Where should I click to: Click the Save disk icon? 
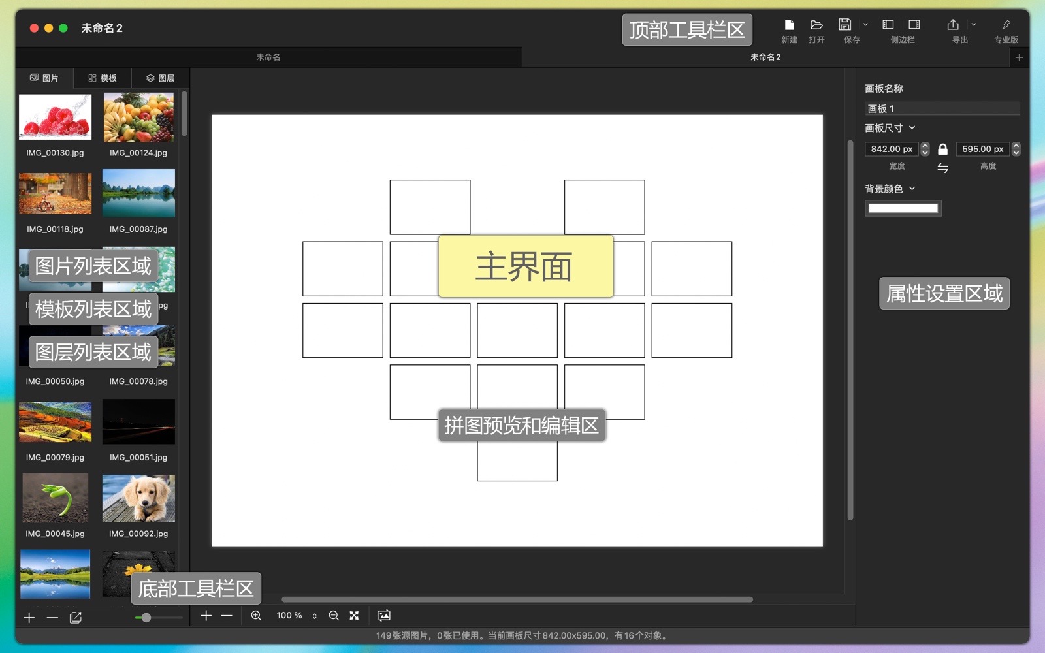(x=844, y=25)
